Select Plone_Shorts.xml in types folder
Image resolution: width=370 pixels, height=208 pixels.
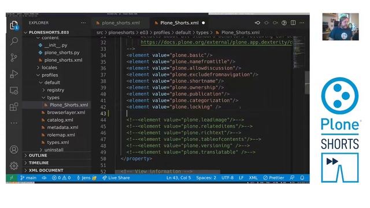(x=69, y=105)
